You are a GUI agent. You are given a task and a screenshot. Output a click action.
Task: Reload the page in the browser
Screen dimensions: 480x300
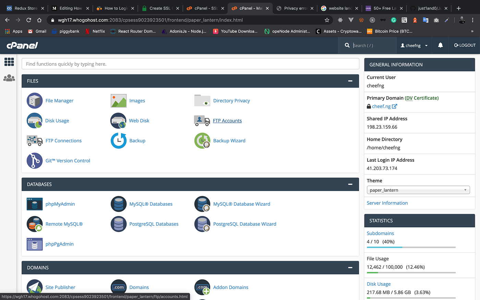point(29,20)
